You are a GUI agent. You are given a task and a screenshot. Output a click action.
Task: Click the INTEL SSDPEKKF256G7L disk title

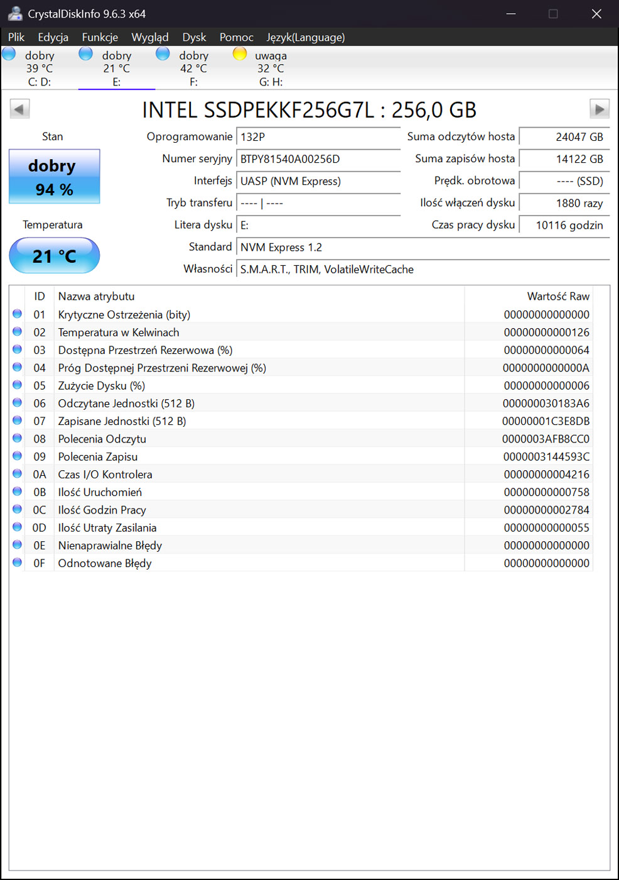pos(309,110)
